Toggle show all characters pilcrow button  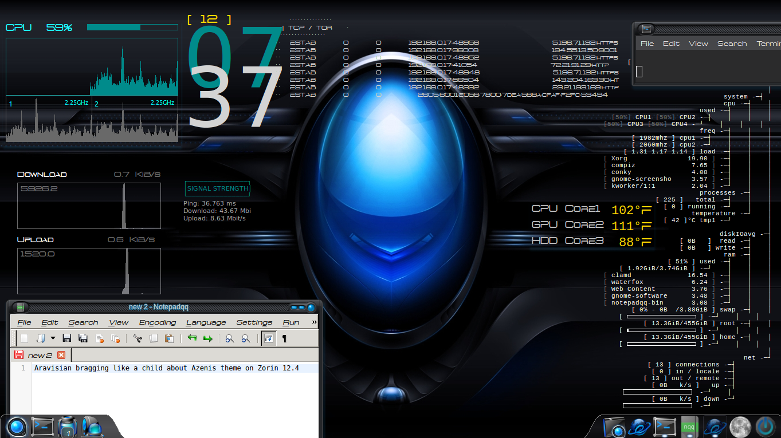tap(284, 338)
